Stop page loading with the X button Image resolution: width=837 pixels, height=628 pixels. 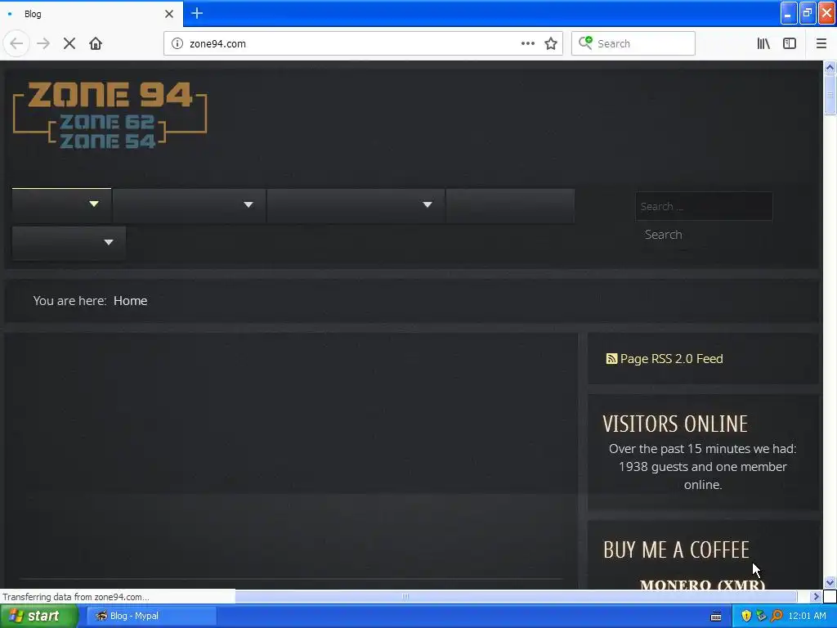(x=69, y=43)
